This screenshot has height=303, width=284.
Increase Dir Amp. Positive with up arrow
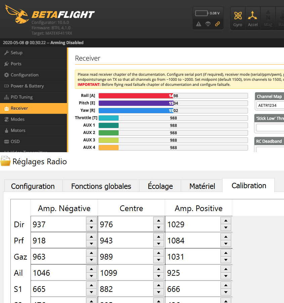pyautogui.click(x=226, y=221)
